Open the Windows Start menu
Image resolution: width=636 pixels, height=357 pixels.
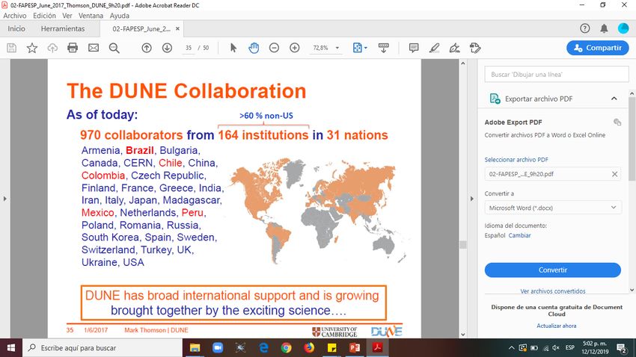click(11, 348)
